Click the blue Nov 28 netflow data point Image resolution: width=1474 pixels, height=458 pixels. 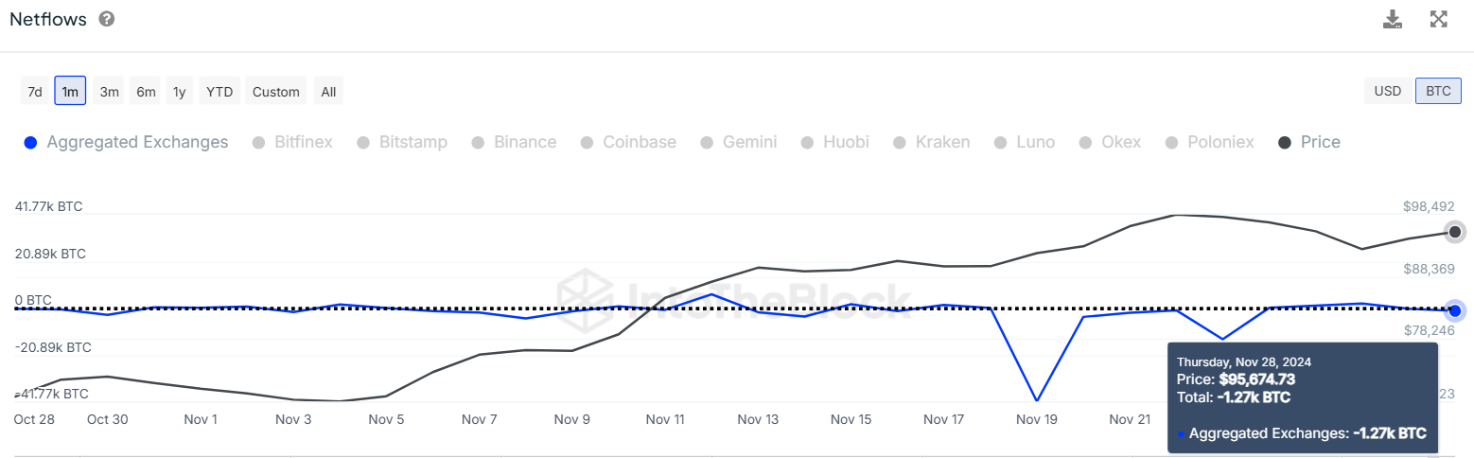(x=1455, y=310)
